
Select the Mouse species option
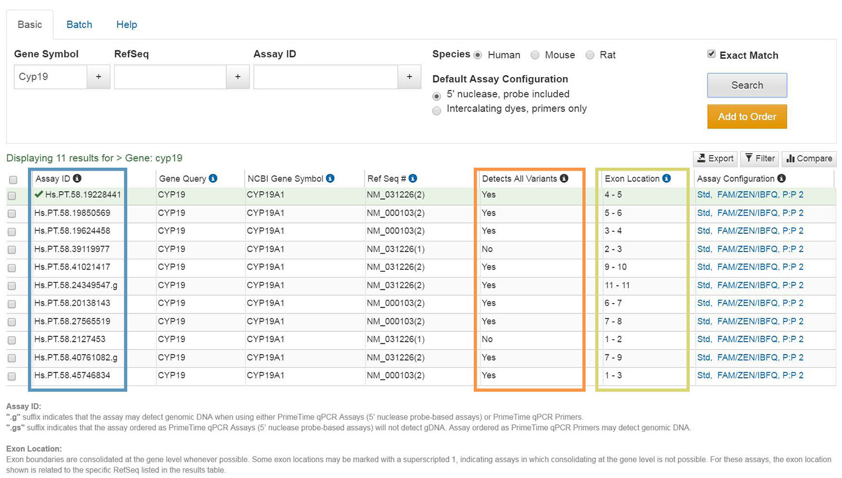point(535,55)
